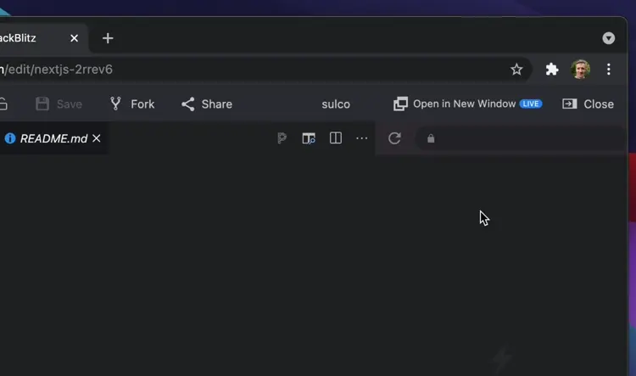Click the preview URL lock icon
This screenshot has width=636, height=376.
pos(431,138)
